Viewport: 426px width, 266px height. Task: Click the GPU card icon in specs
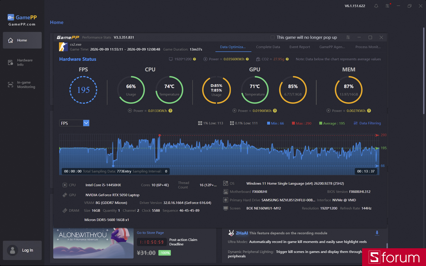click(x=65, y=195)
